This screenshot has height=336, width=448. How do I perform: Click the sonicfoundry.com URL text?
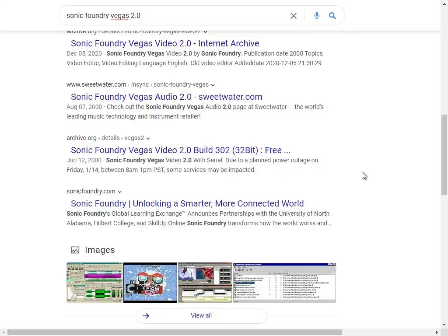(x=91, y=192)
